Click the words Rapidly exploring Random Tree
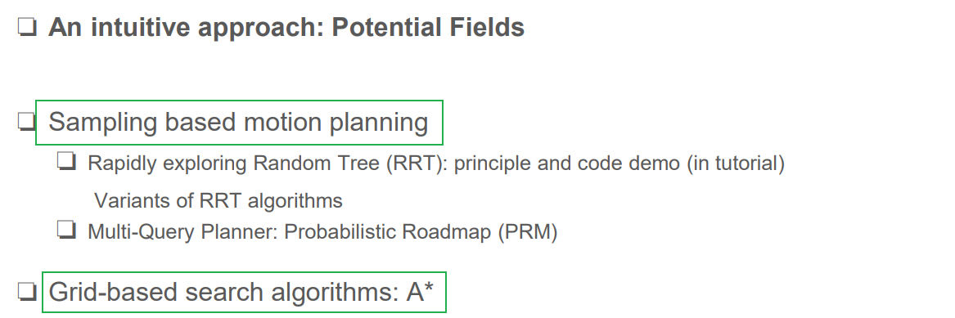Image resolution: width=955 pixels, height=318 pixels. point(234,163)
